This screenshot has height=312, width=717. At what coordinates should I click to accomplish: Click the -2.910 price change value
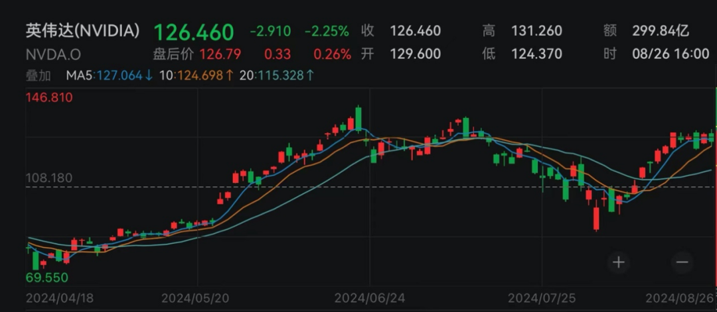(270, 31)
